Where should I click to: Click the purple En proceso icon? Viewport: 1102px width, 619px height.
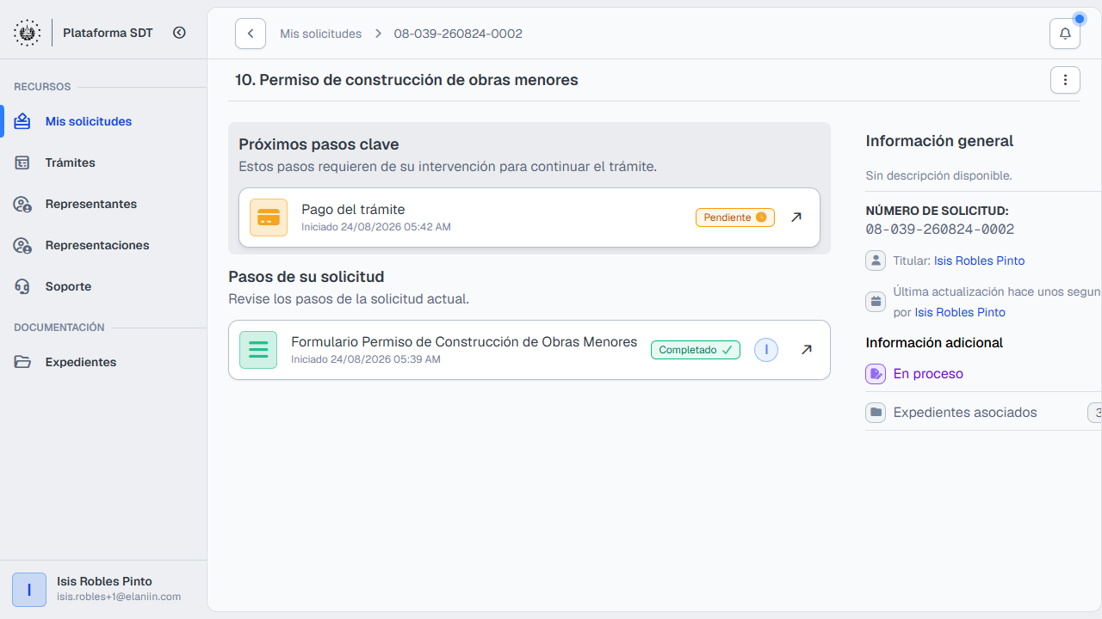click(876, 374)
